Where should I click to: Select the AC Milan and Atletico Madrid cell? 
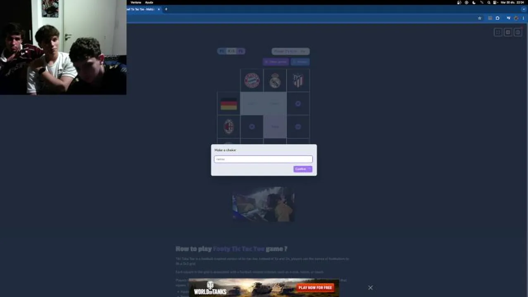[298, 127]
